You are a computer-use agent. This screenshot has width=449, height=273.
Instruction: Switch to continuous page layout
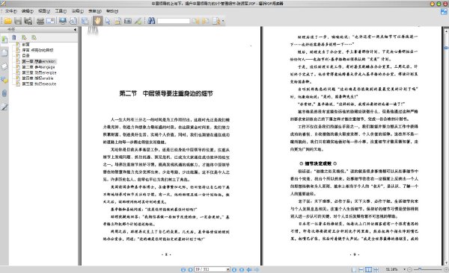click(361, 269)
